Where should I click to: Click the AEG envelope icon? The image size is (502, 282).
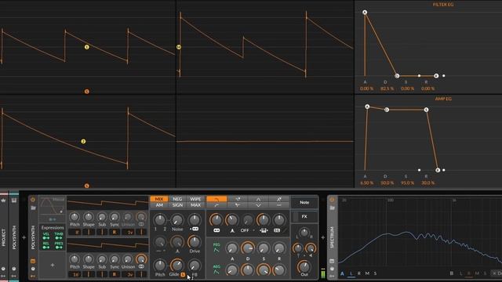[x=216, y=272]
